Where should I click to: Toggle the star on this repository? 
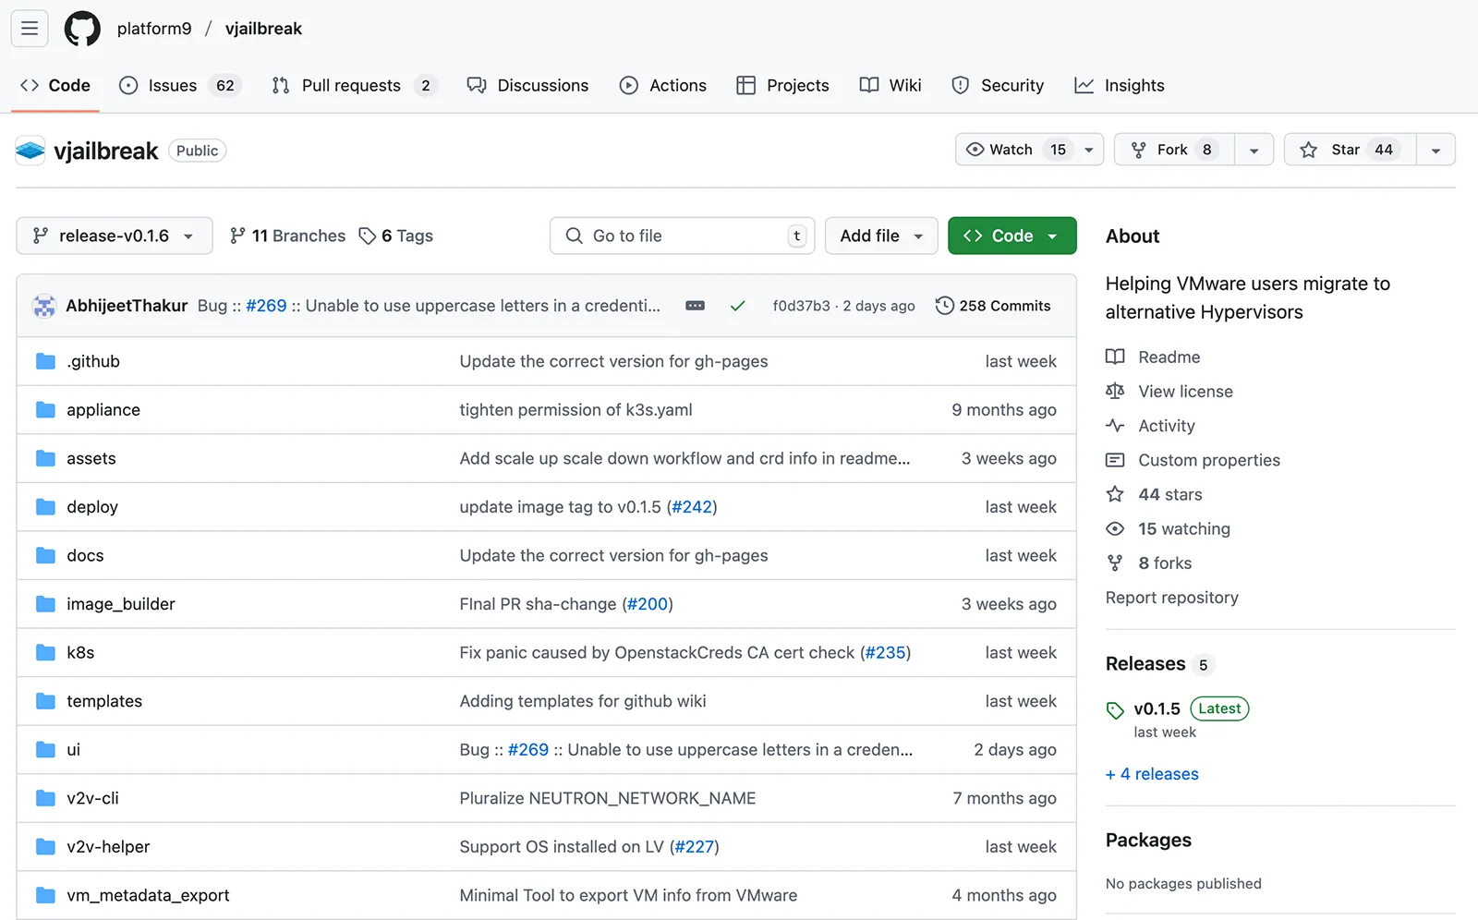[1348, 149]
